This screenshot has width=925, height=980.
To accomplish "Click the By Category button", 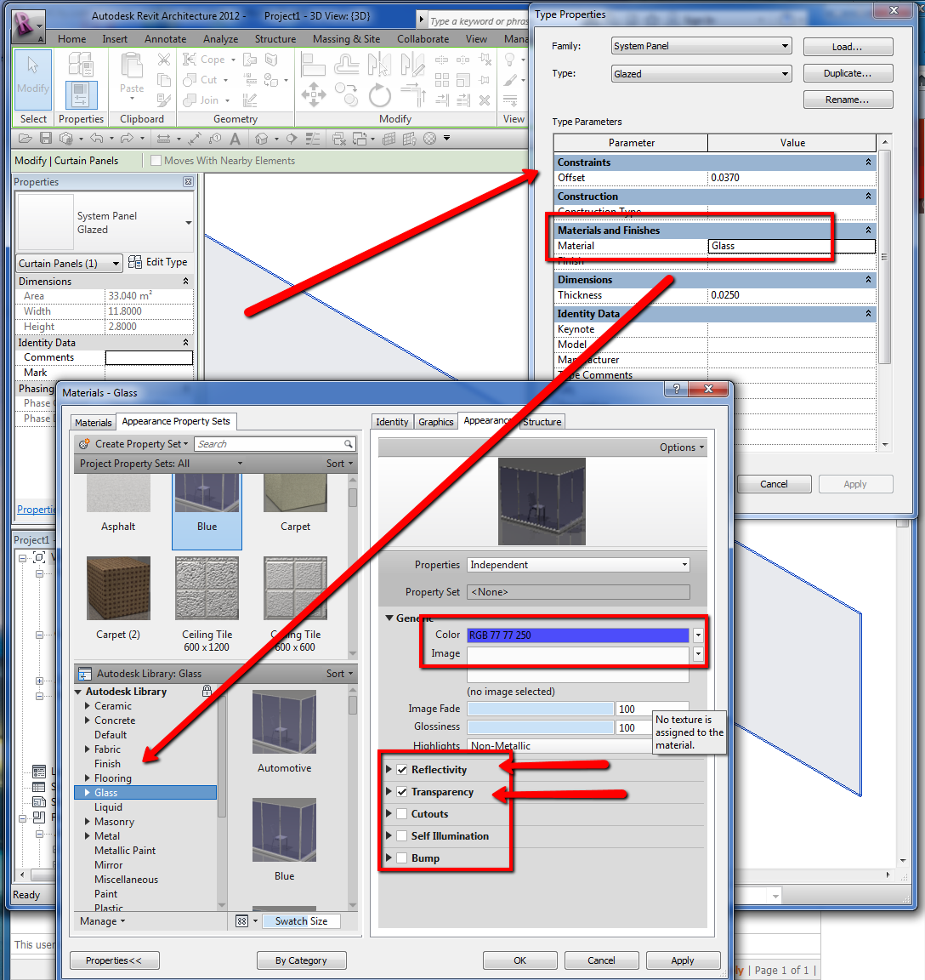I will tap(301, 960).
